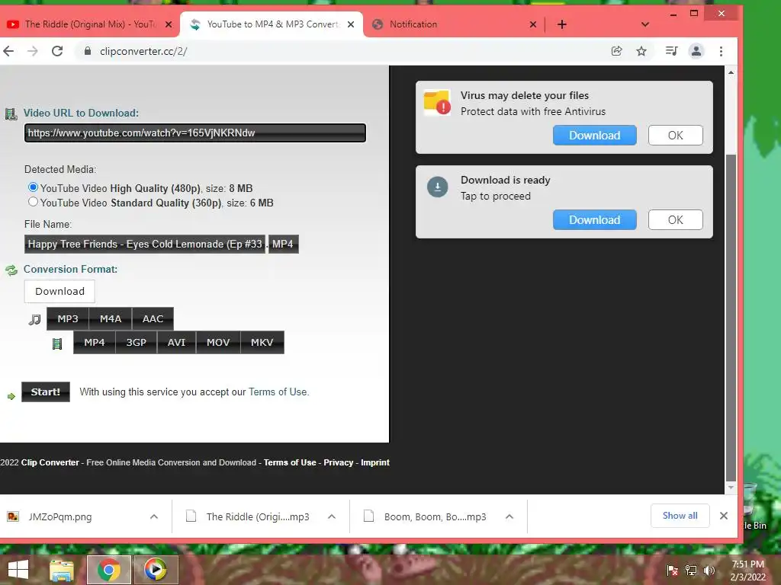Open File Explorer from the taskbar
The height and width of the screenshot is (585, 781).
tap(61, 570)
